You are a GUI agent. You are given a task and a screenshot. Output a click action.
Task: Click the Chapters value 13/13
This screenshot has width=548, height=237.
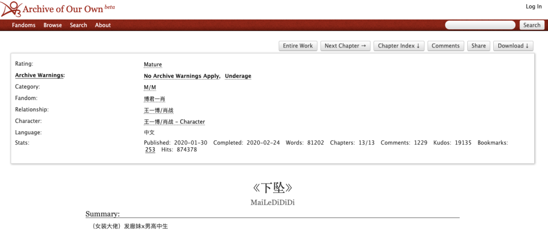[x=367, y=143]
